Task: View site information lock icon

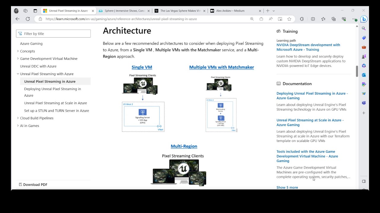Action: tap(40, 19)
